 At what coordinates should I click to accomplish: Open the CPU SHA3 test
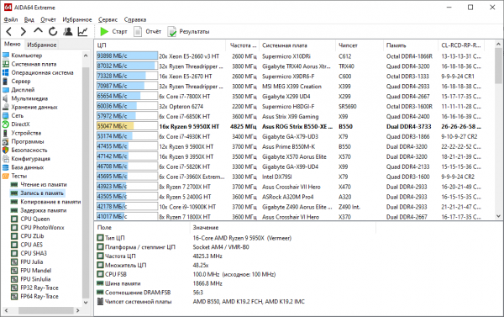point(34,253)
